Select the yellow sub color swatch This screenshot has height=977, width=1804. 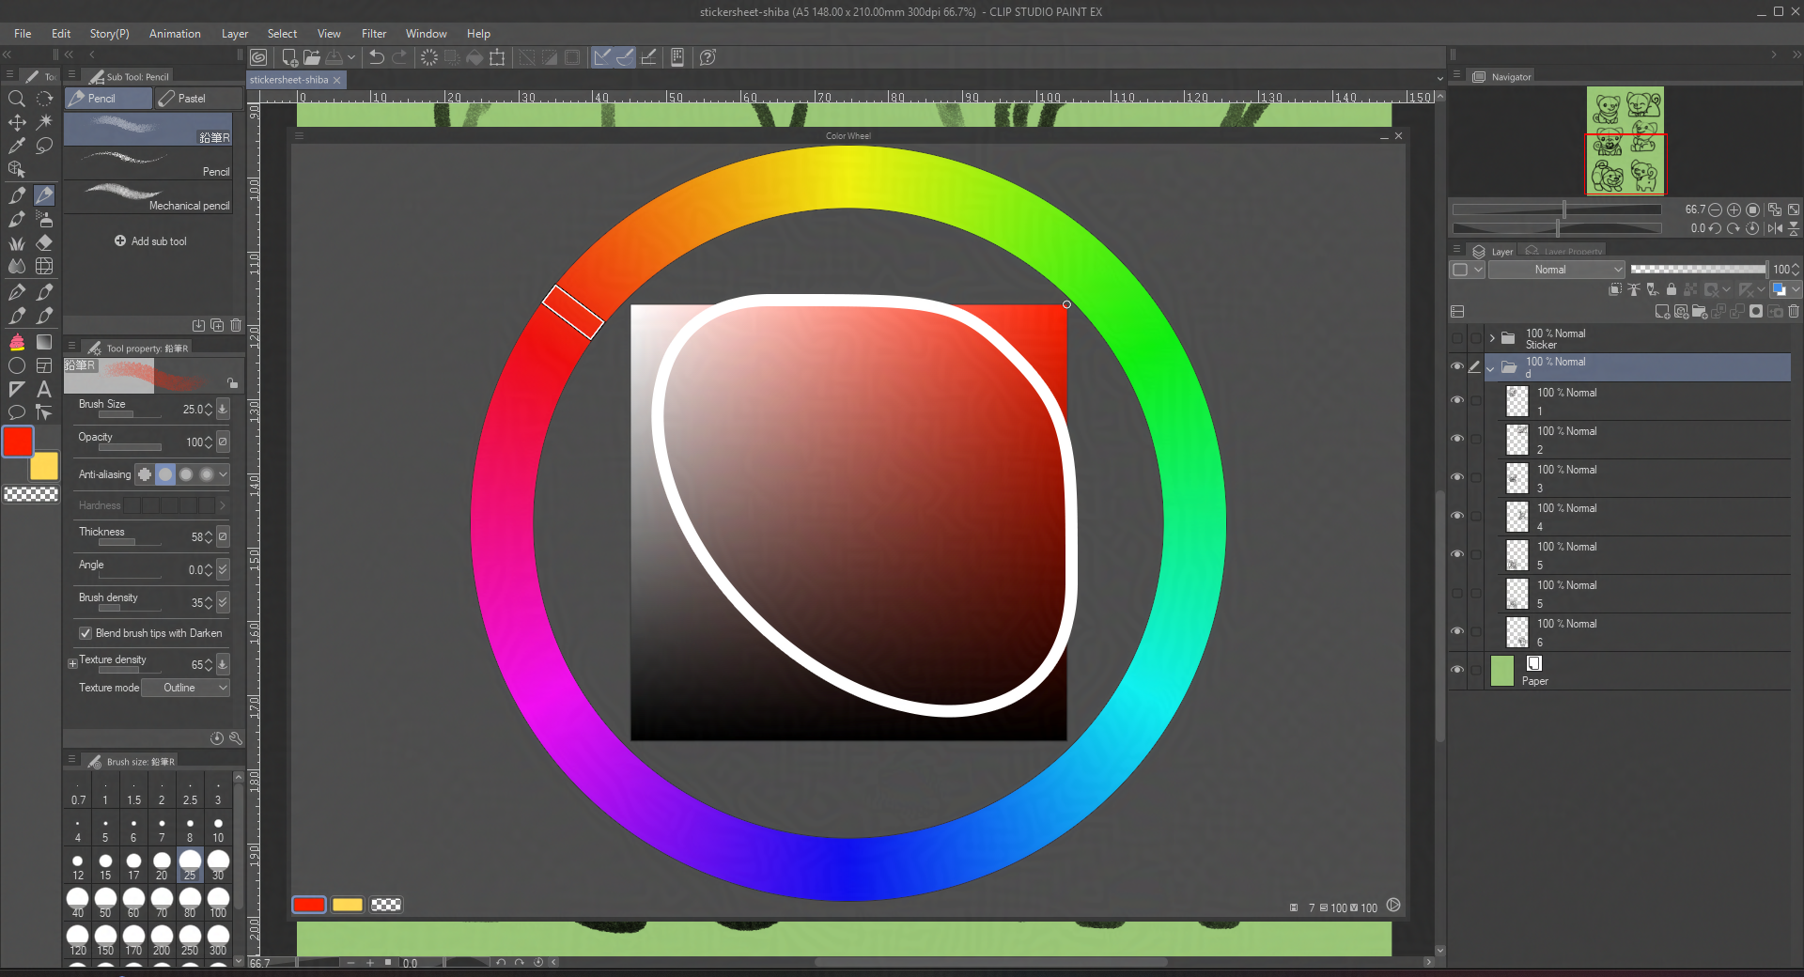click(x=44, y=466)
